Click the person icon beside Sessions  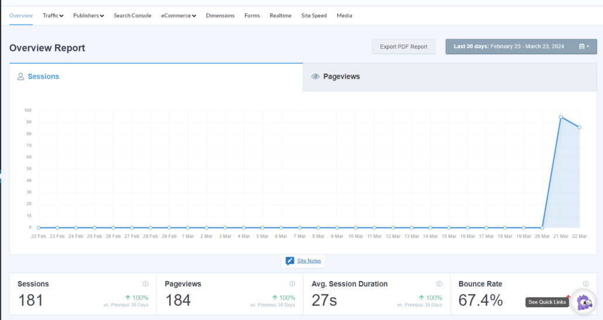(x=20, y=77)
